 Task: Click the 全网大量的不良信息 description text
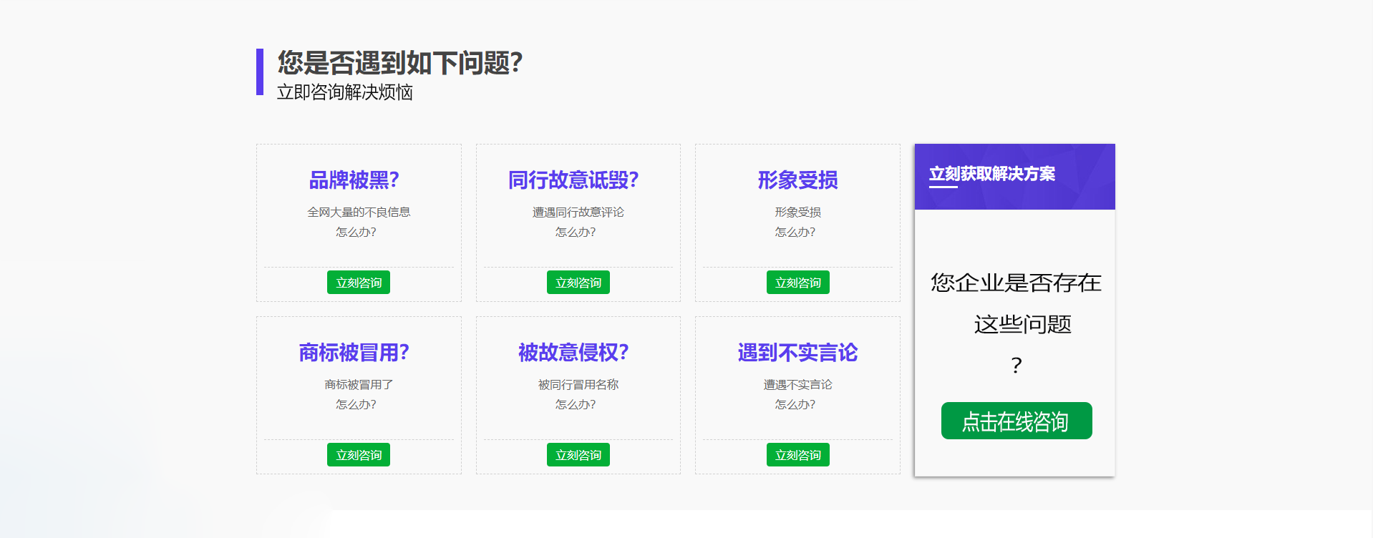[359, 212]
